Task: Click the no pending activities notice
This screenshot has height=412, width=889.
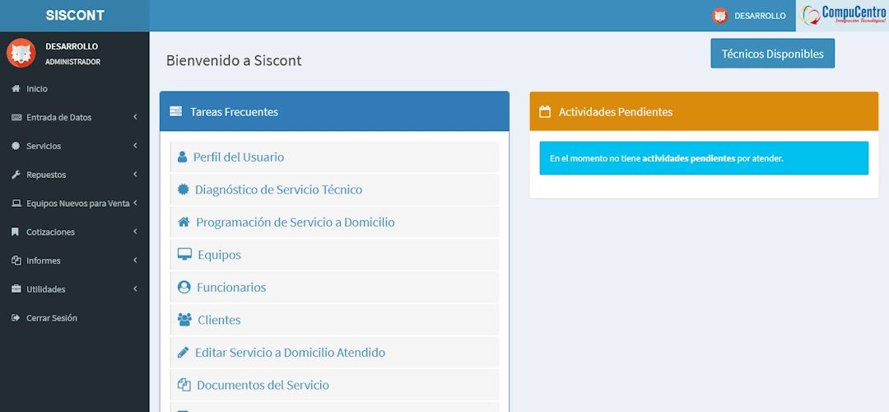Action: [704, 158]
